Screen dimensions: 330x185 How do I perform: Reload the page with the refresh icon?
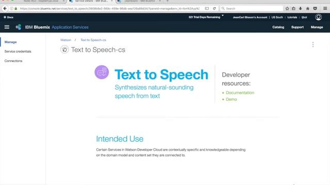point(214,9)
